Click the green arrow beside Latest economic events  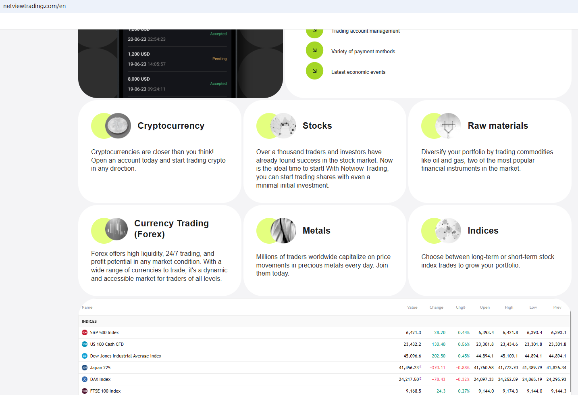tap(314, 71)
